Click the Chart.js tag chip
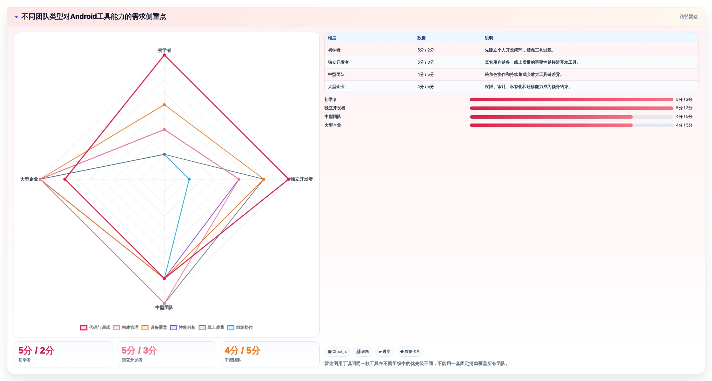Viewport: 712px width, 381px height. point(337,352)
